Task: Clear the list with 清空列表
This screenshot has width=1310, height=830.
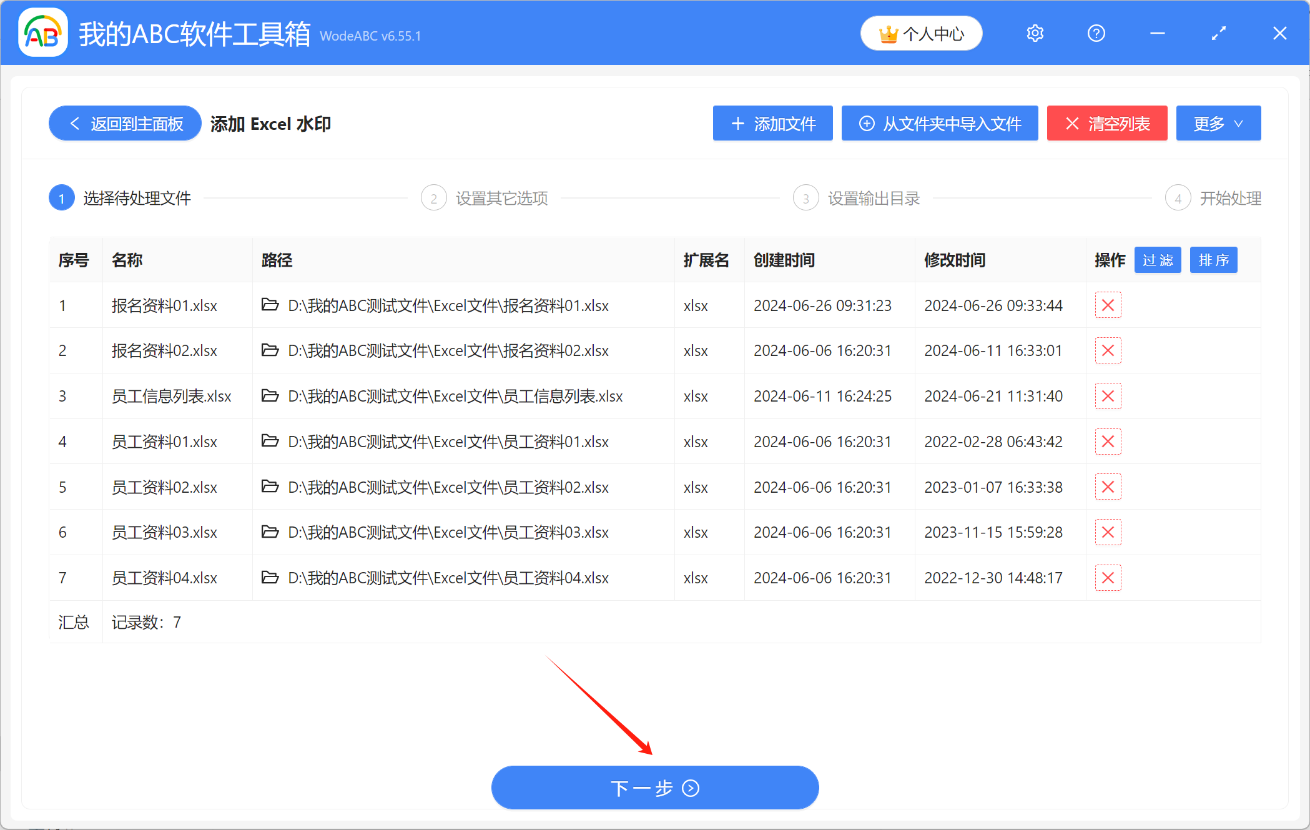Action: pyautogui.click(x=1106, y=123)
